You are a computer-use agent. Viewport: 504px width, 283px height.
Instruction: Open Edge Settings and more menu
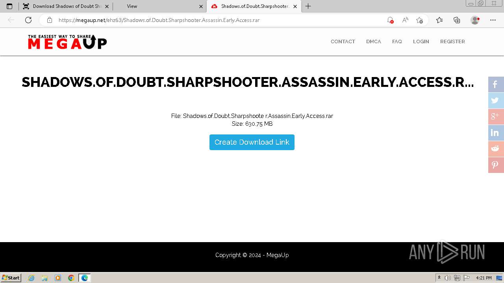click(493, 20)
